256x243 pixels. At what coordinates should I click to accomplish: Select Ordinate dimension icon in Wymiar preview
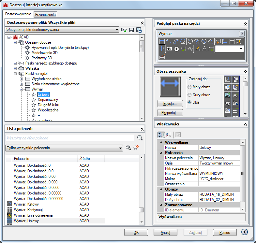pyautogui.click(x=183, y=41)
